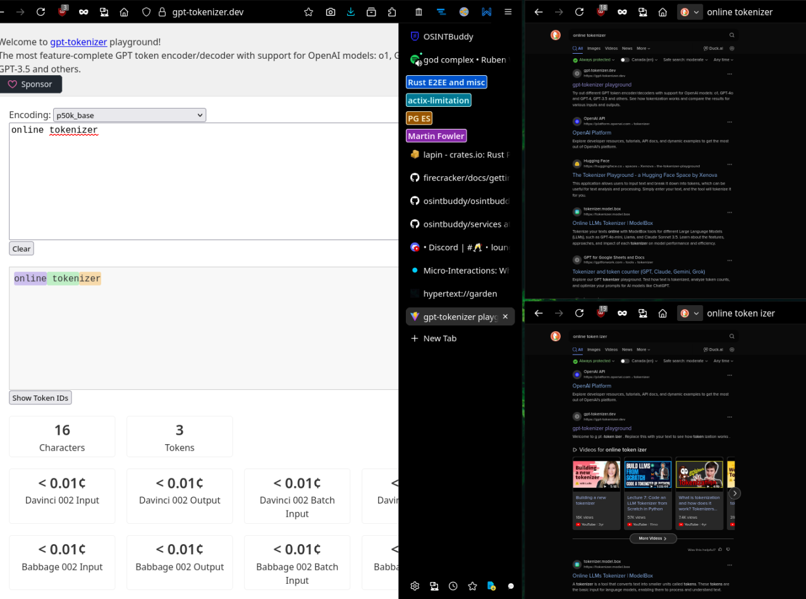Click the 'Show Token IDs' button
806x599 pixels.
point(40,397)
